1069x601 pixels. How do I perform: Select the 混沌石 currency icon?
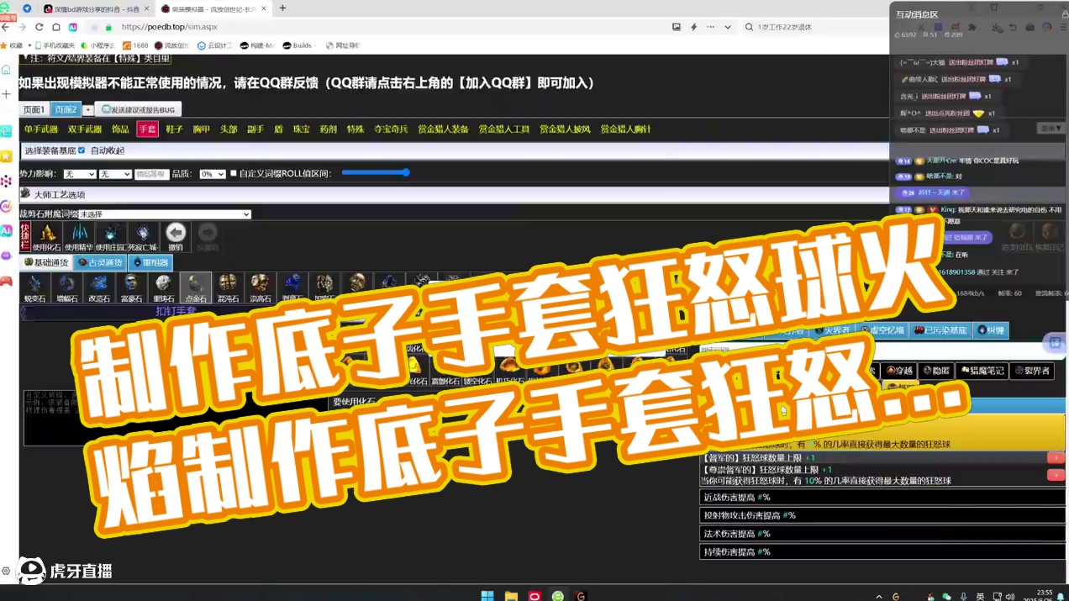(229, 287)
